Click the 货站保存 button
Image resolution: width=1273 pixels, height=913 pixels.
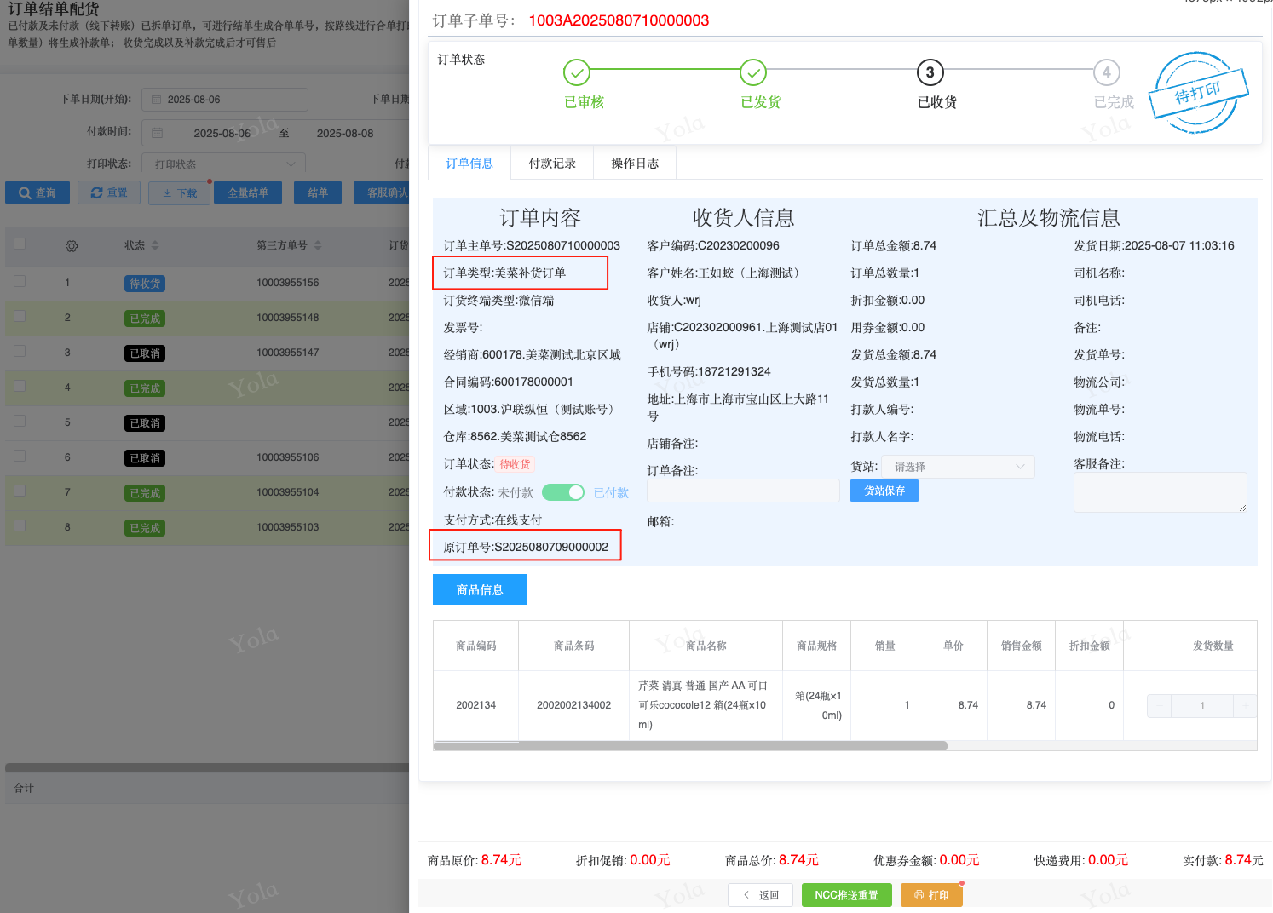[x=884, y=491]
